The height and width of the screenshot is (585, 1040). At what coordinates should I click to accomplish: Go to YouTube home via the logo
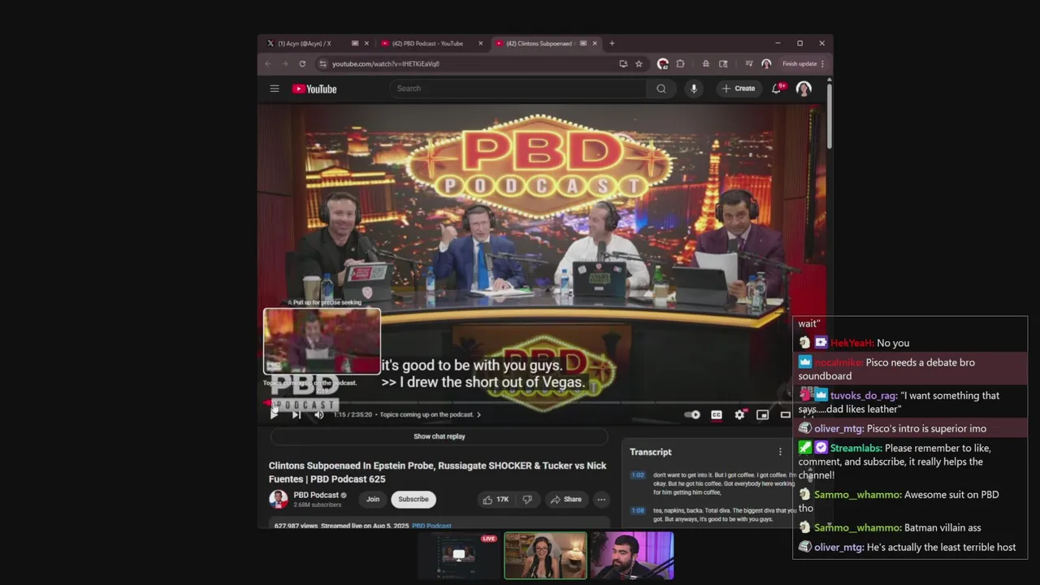314,89
